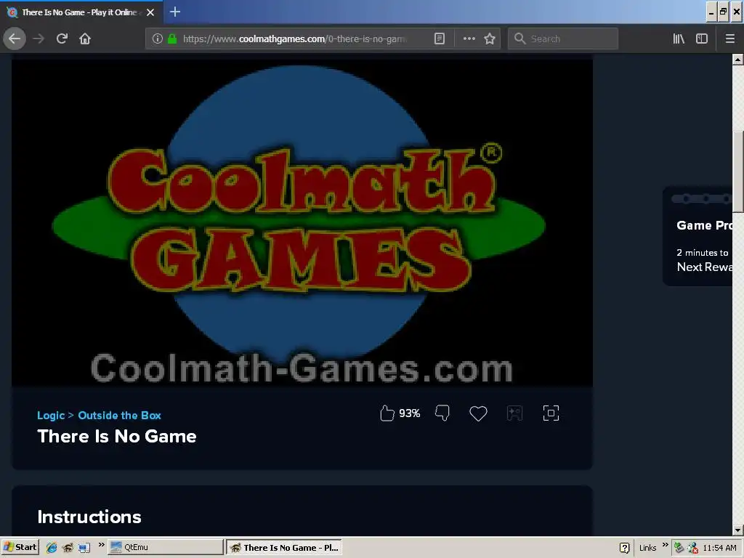The height and width of the screenshot is (558, 744).
Task: Open the Firefox hamburger menu
Action: pyautogui.click(x=730, y=39)
